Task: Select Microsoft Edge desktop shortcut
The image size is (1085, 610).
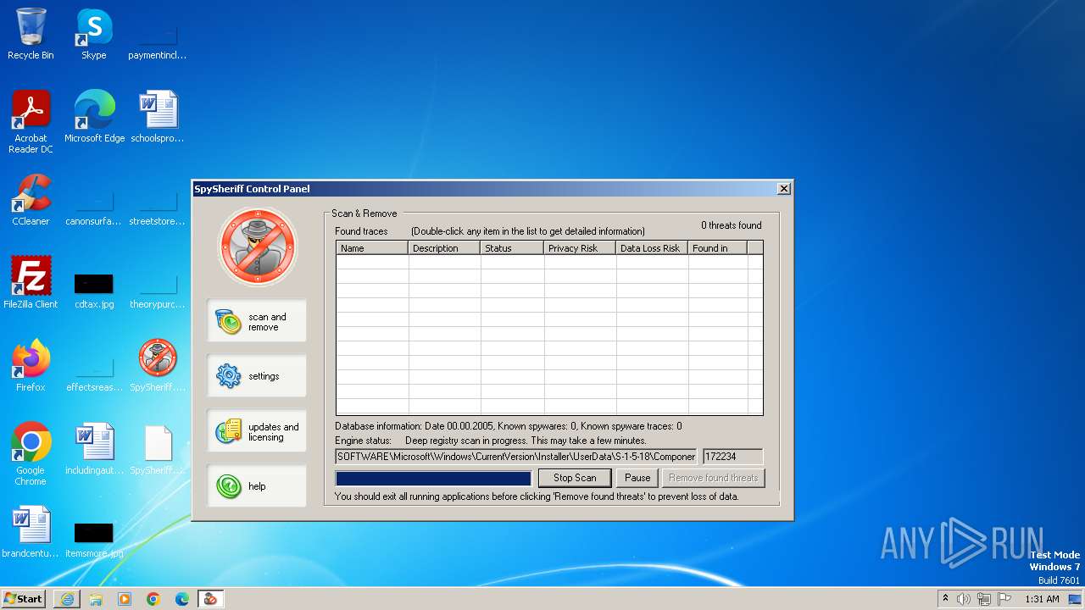Action: click(94, 117)
